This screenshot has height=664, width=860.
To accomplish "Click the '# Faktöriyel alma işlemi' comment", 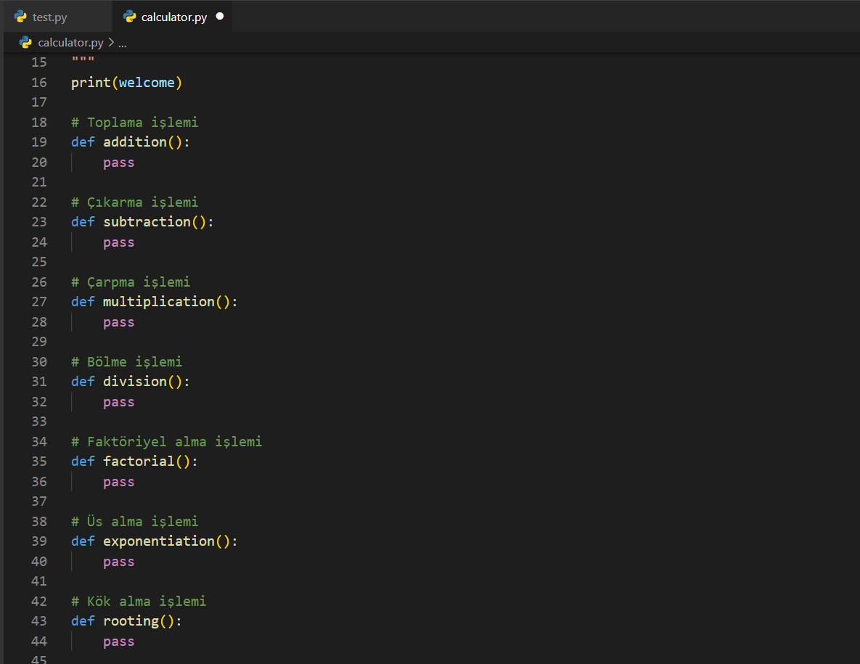I will point(166,441).
